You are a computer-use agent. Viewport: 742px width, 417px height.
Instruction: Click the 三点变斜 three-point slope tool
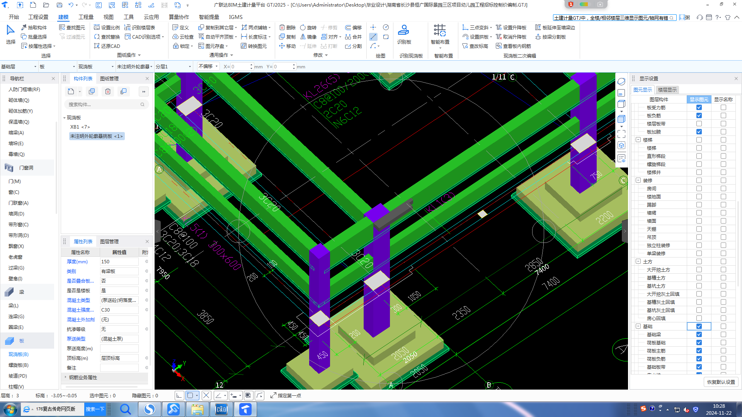pos(477,27)
